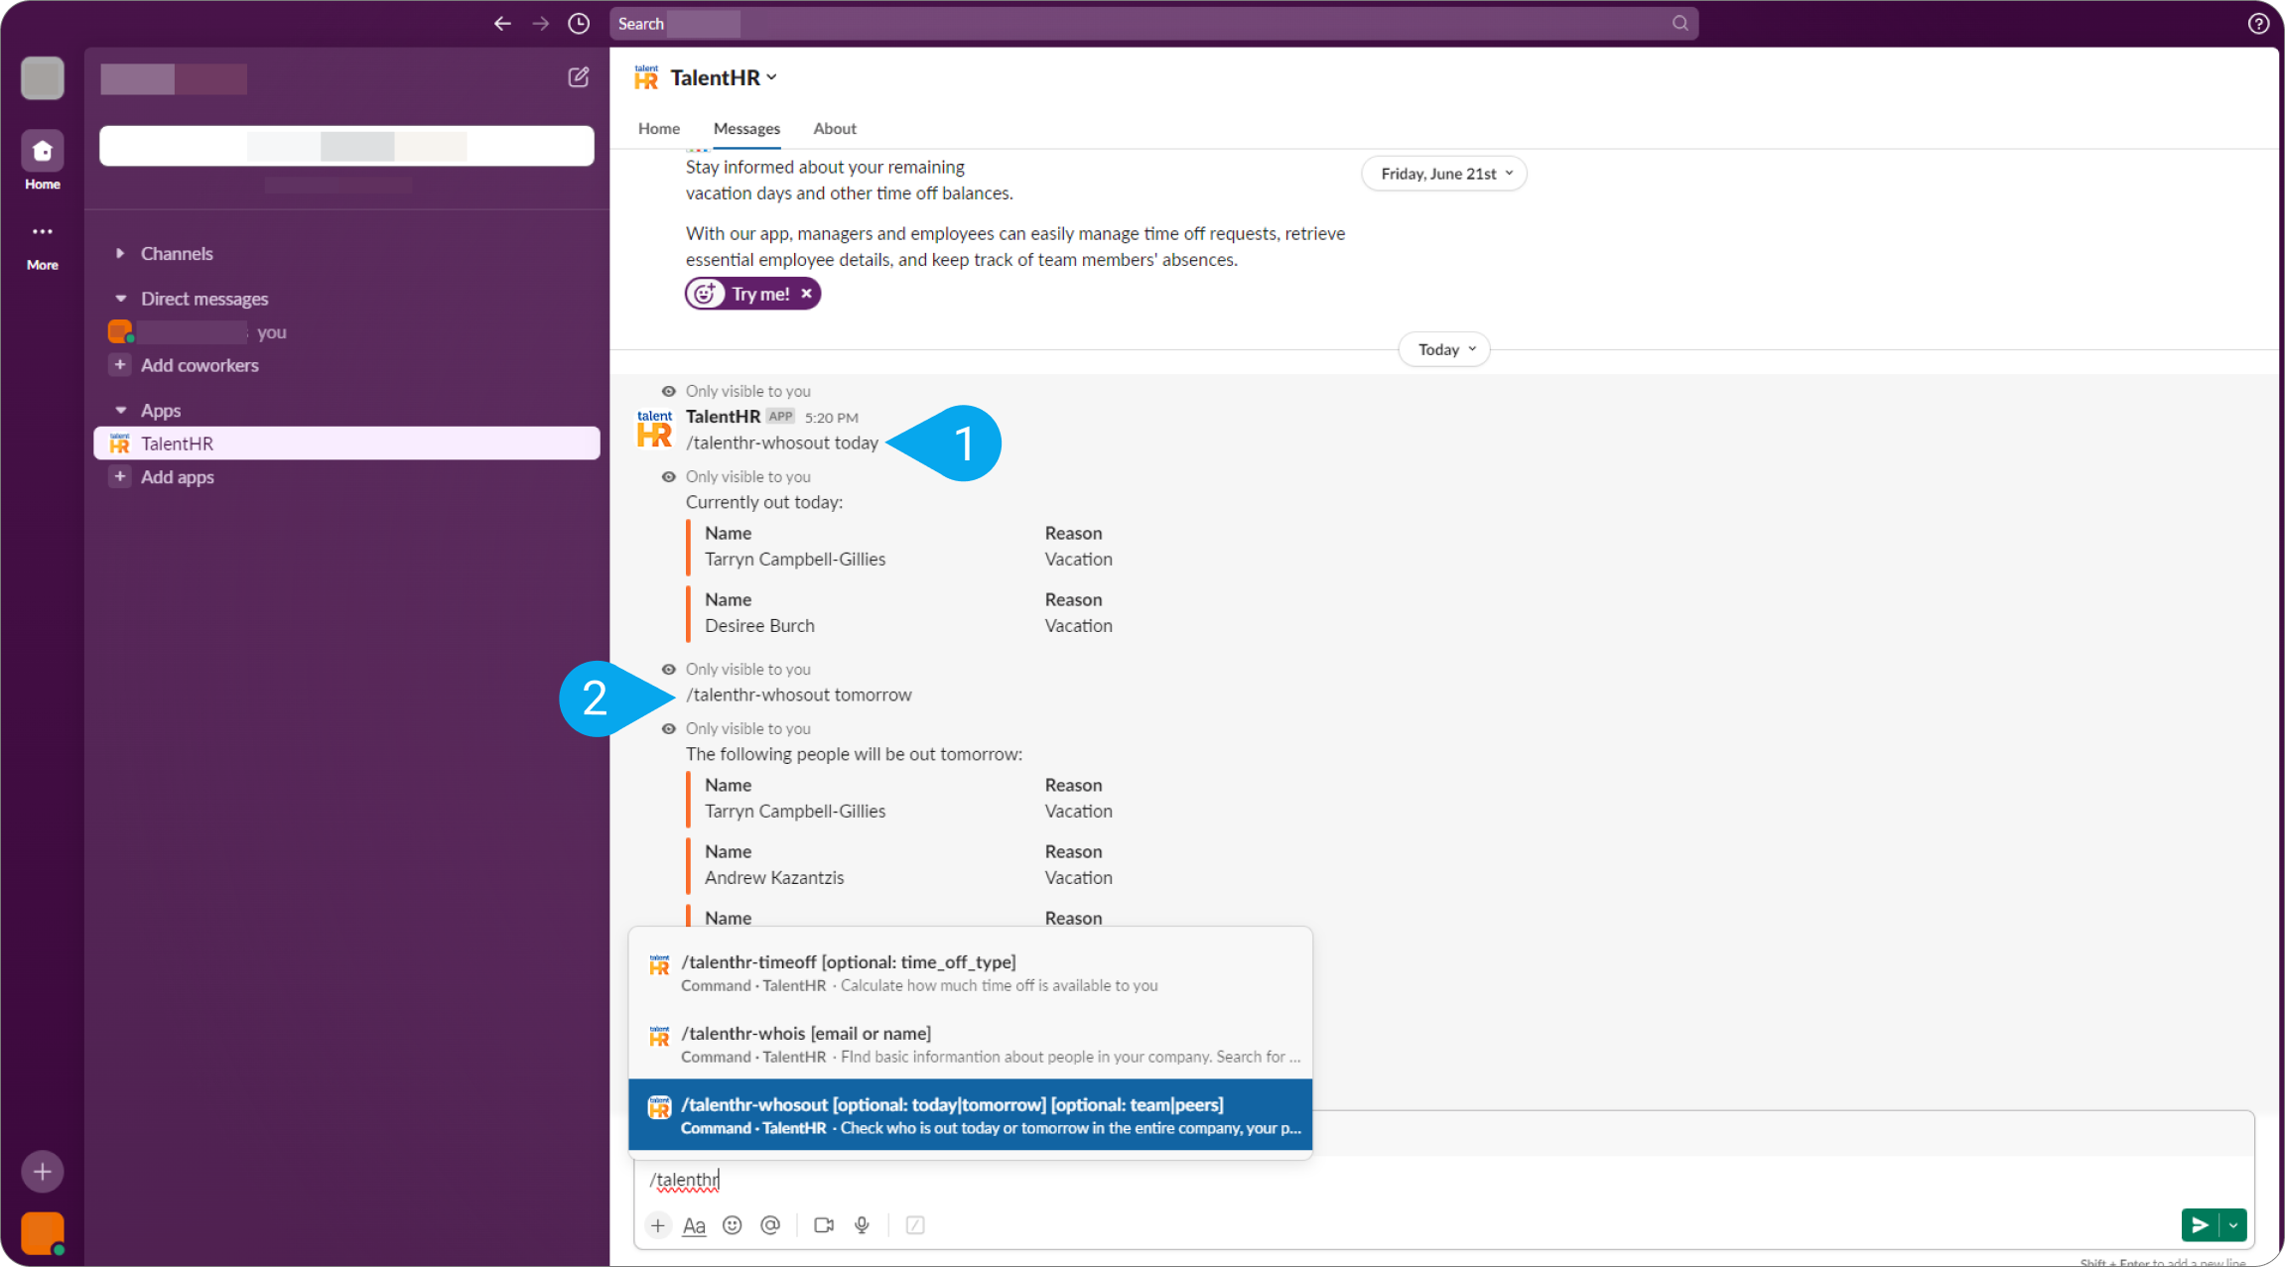Send the message with the green send button
Viewport: 2285px width, 1267px height.
point(2200,1225)
